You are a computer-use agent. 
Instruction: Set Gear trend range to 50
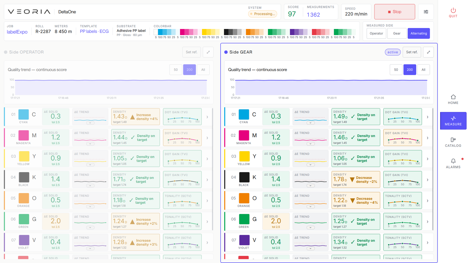tap(396, 70)
